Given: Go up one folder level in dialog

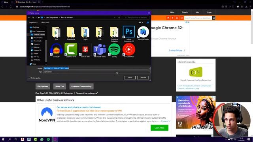Looking at the screenshot, I should point(39,17).
